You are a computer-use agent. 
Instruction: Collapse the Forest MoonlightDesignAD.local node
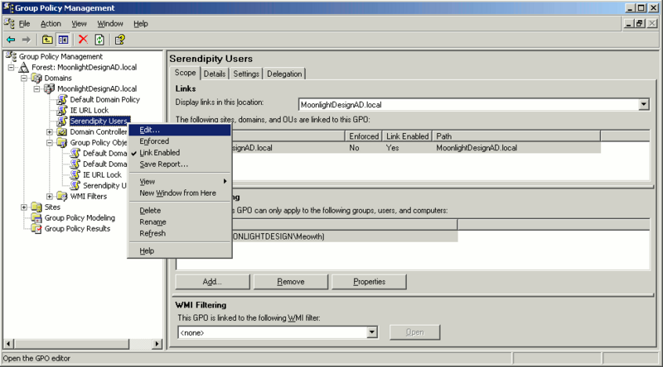[12, 67]
